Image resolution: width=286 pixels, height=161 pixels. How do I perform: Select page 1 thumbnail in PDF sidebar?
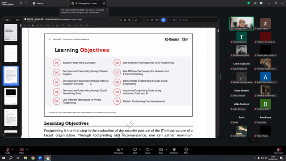click(11, 32)
